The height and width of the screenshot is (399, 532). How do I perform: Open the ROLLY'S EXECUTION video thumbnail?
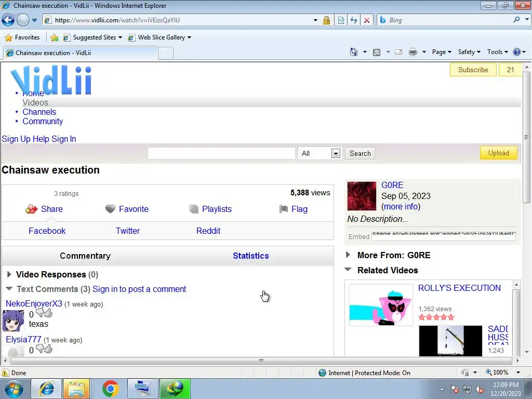coord(381,305)
